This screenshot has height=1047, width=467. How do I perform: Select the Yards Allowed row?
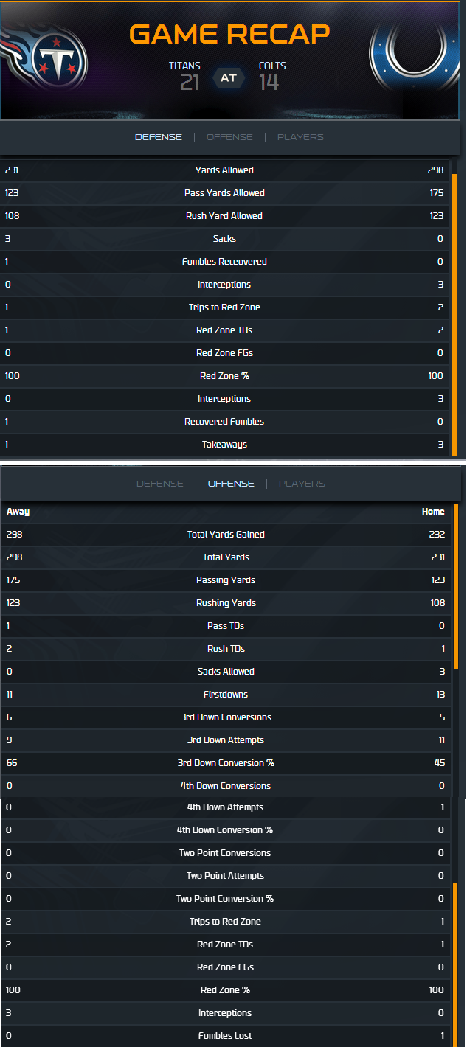point(225,170)
